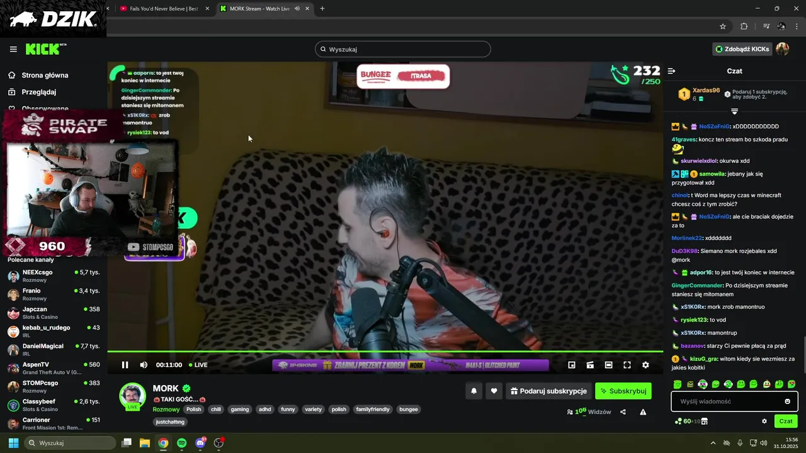Open a new browser tab
This screenshot has height=453, width=806.
(322, 9)
